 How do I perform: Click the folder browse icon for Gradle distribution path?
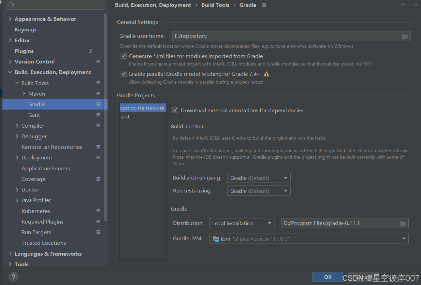pyautogui.click(x=403, y=223)
